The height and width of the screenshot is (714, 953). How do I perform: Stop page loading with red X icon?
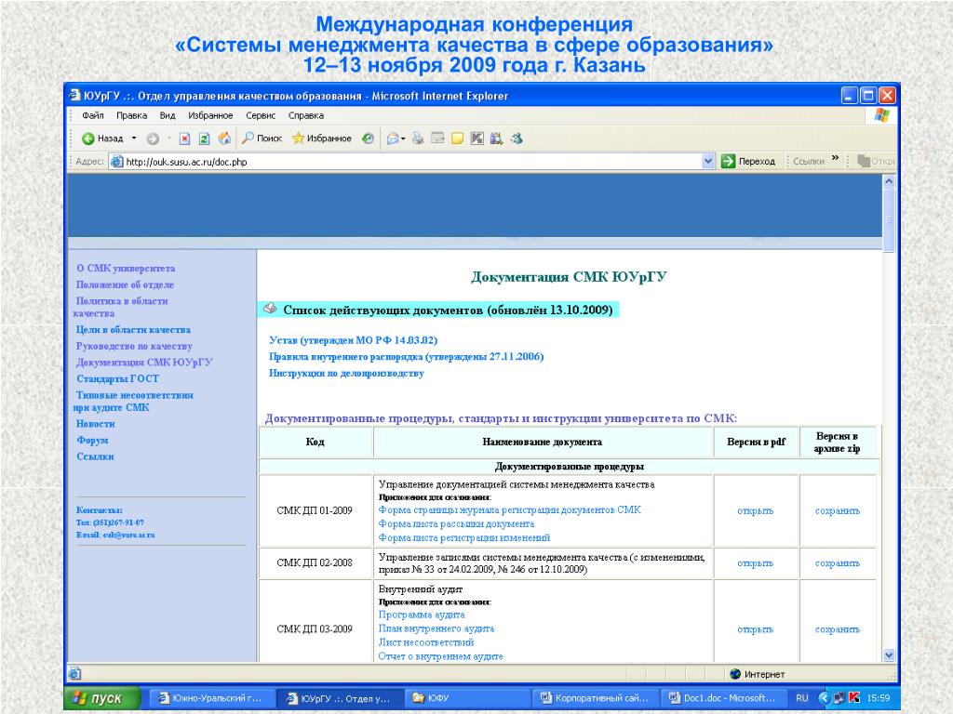[x=185, y=139]
